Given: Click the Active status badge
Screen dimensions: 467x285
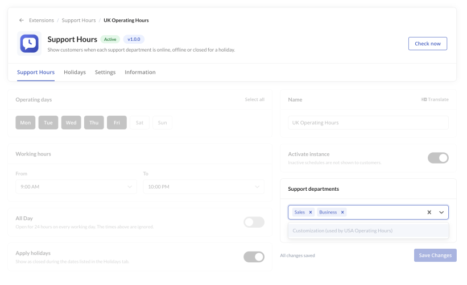Looking at the screenshot, I should coord(110,39).
